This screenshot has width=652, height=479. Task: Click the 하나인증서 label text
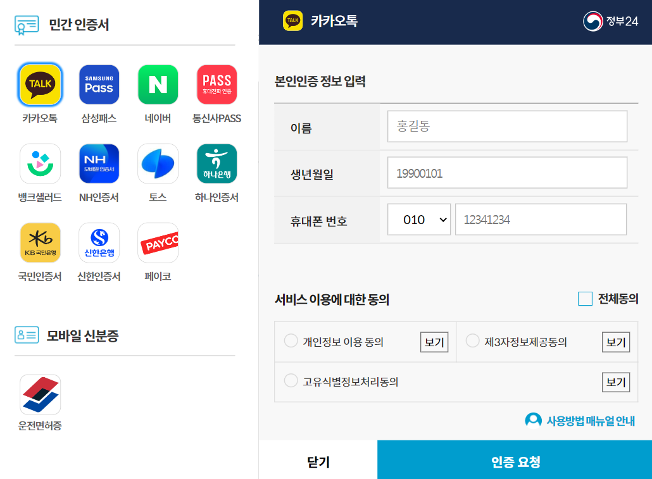click(216, 197)
